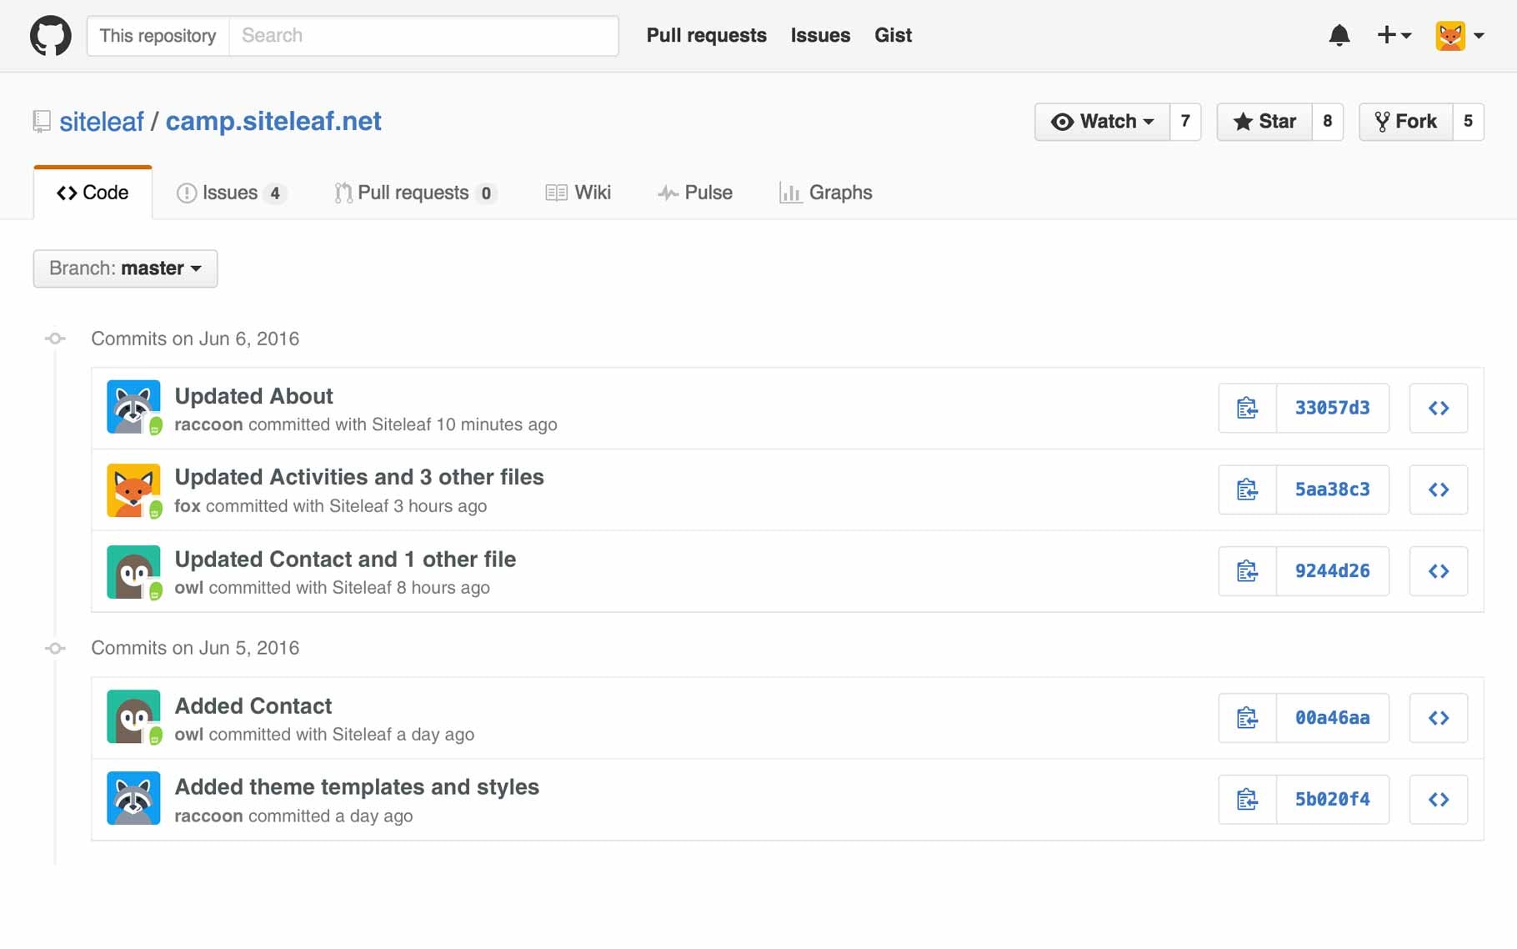Click the repository search field

point(423,36)
